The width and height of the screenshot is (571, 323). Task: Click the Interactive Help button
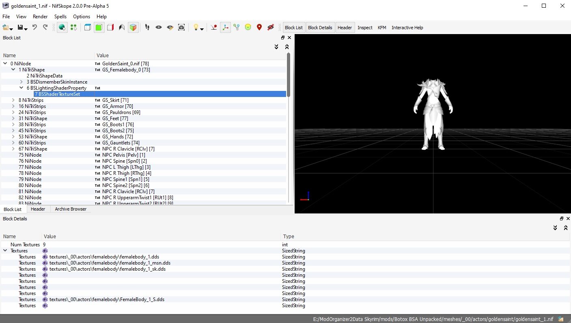407,28
